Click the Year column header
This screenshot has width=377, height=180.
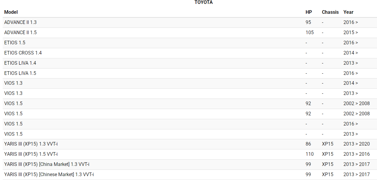click(348, 12)
